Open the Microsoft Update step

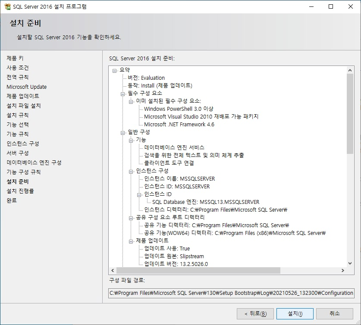coord(27,87)
